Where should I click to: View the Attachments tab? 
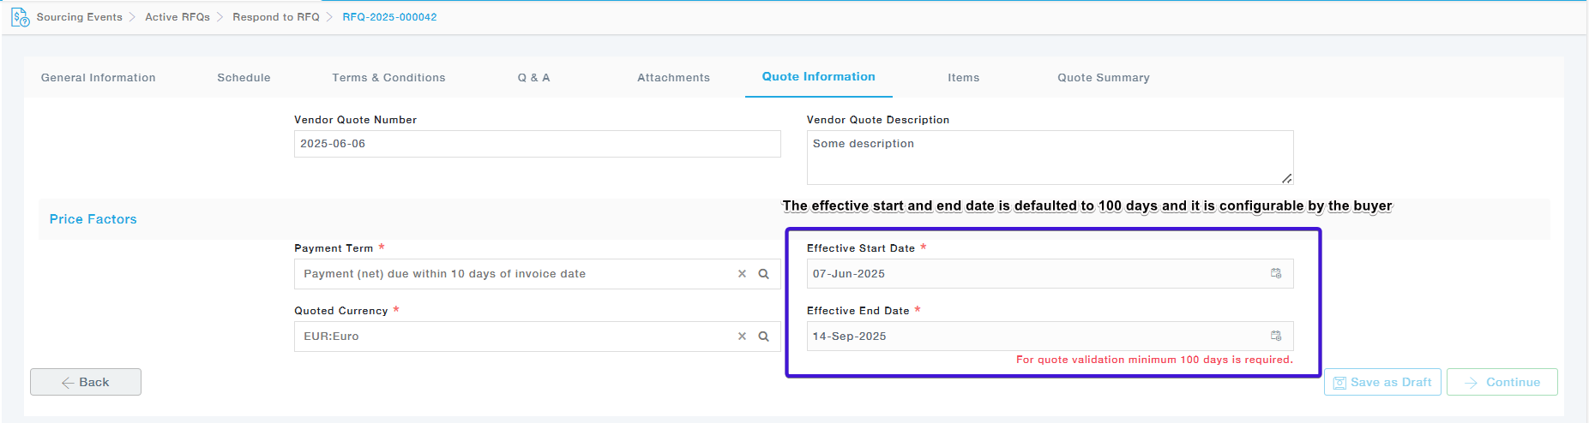(x=673, y=78)
